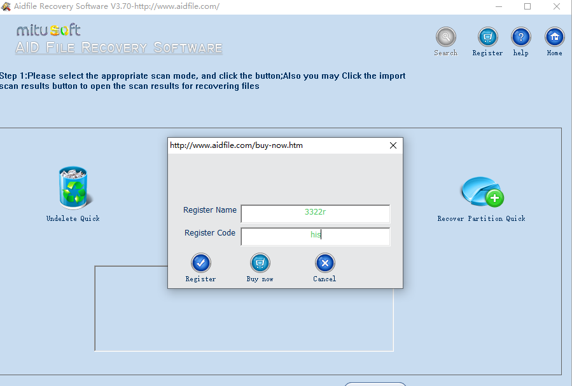Image resolution: width=572 pixels, height=386 pixels.
Task: Close the buy-now dialog
Action: click(x=393, y=145)
